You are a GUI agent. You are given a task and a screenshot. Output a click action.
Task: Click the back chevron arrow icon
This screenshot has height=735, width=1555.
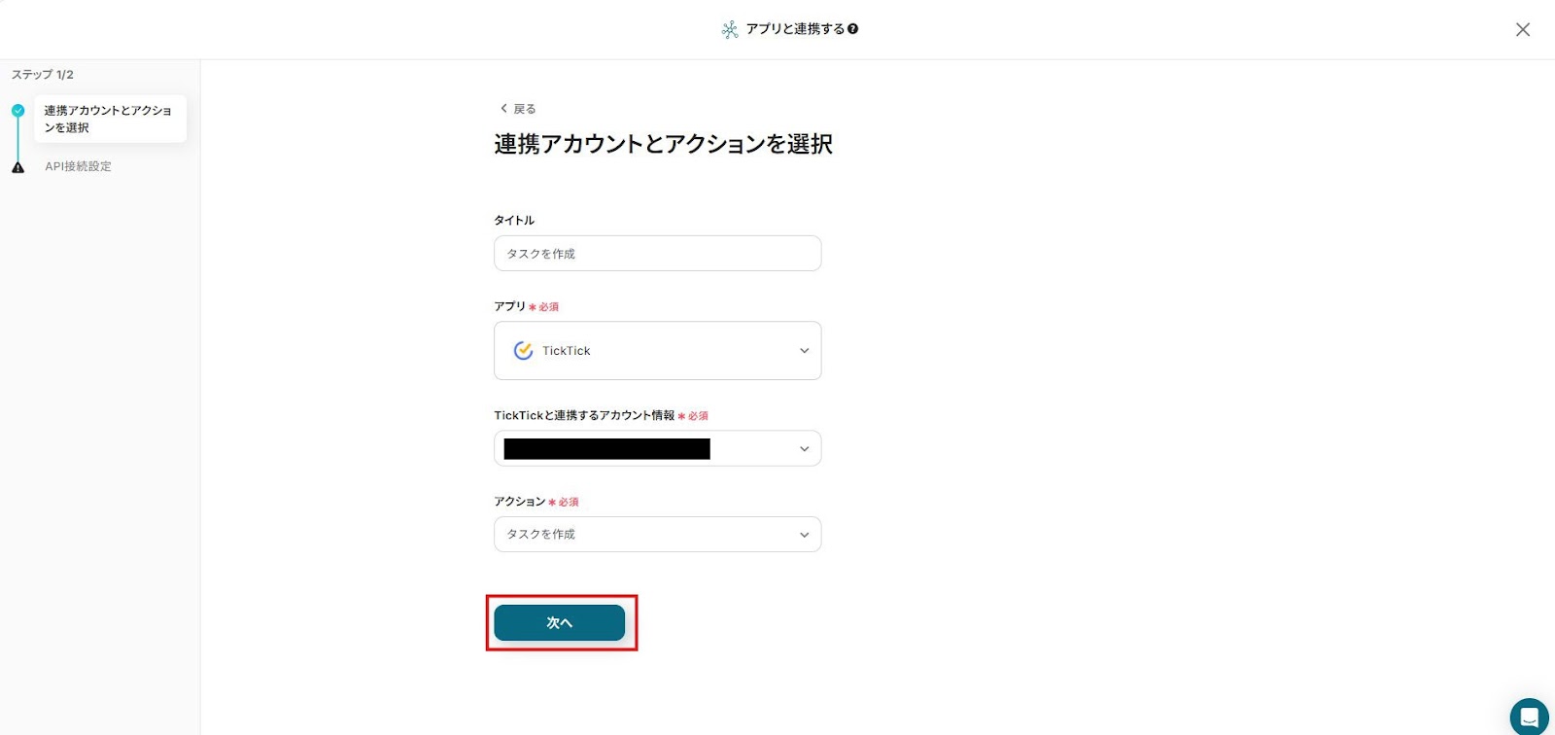[x=503, y=109]
